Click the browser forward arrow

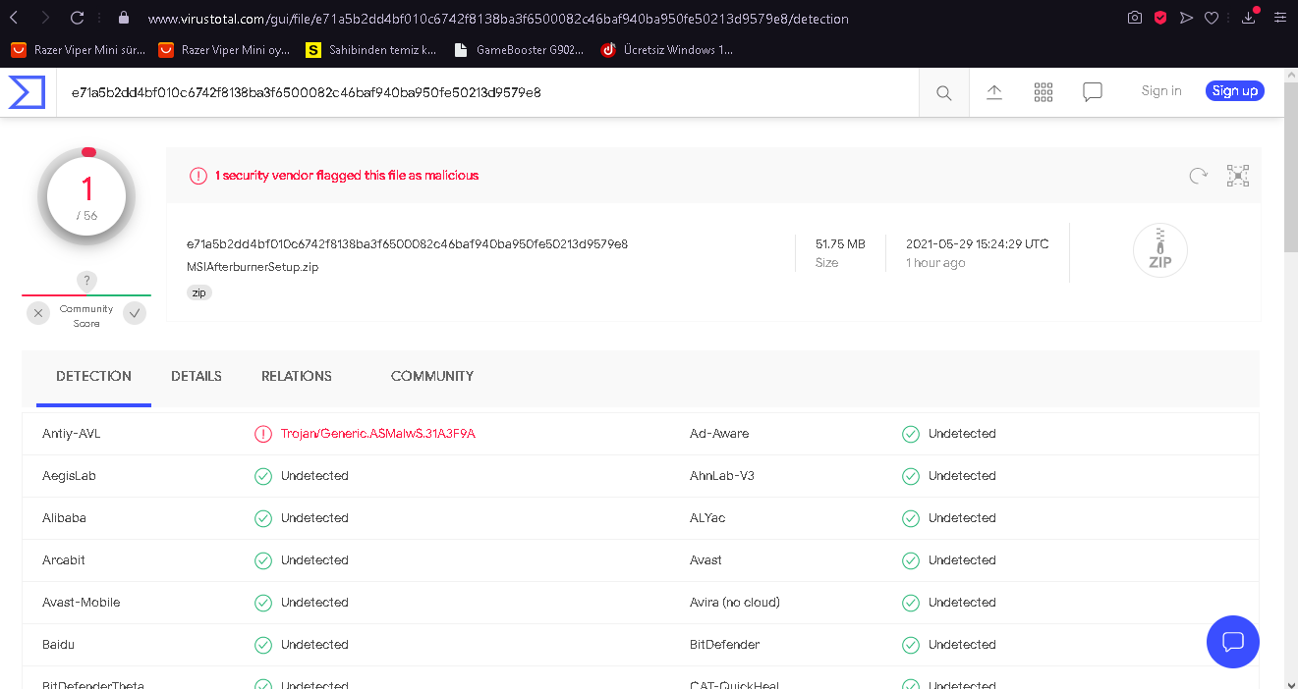click(x=45, y=18)
